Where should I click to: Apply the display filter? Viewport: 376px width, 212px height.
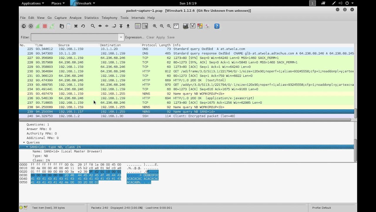pyautogui.click(x=160, y=37)
